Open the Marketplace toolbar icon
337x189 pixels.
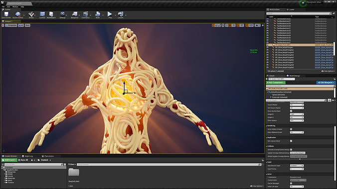click(51, 14)
